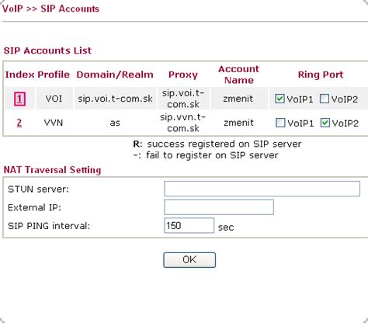
Task: Focus the STUN server input field
Action: pyautogui.click(x=262, y=189)
